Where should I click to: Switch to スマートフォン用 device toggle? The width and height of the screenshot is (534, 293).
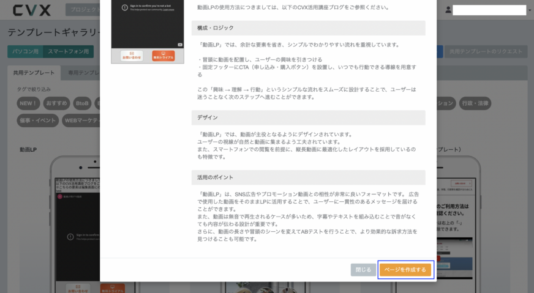(67, 51)
